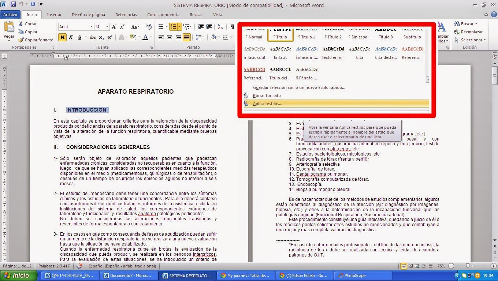Toggle Negrita bold formatting

pos(62,37)
